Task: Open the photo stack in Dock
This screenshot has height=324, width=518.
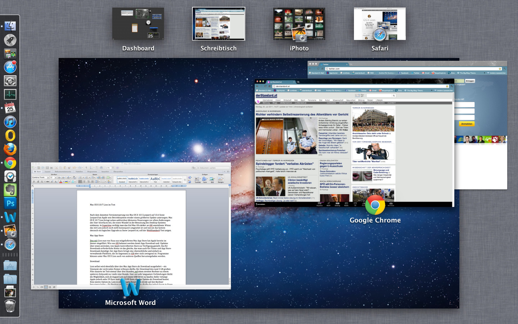Action: click(x=10, y=292)
